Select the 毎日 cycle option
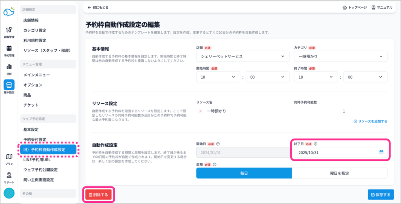 coord(244,173)
